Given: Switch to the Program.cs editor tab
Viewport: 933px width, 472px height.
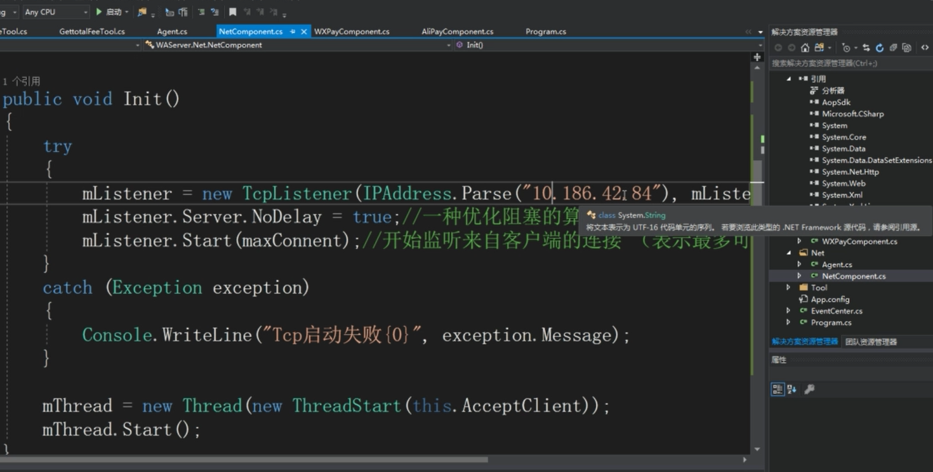Looking at the screenshot, I should coord(546,31).
